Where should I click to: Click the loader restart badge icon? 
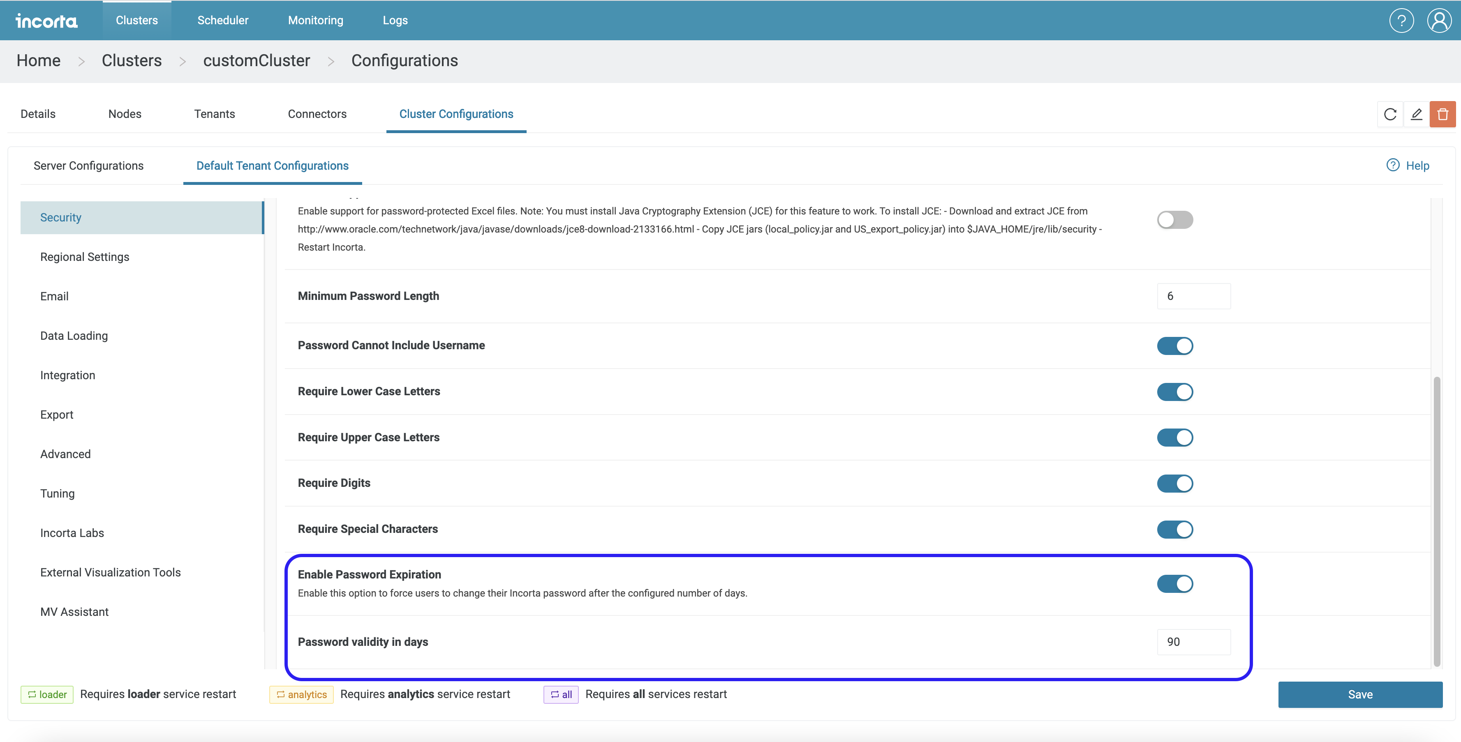click(47, 694)
